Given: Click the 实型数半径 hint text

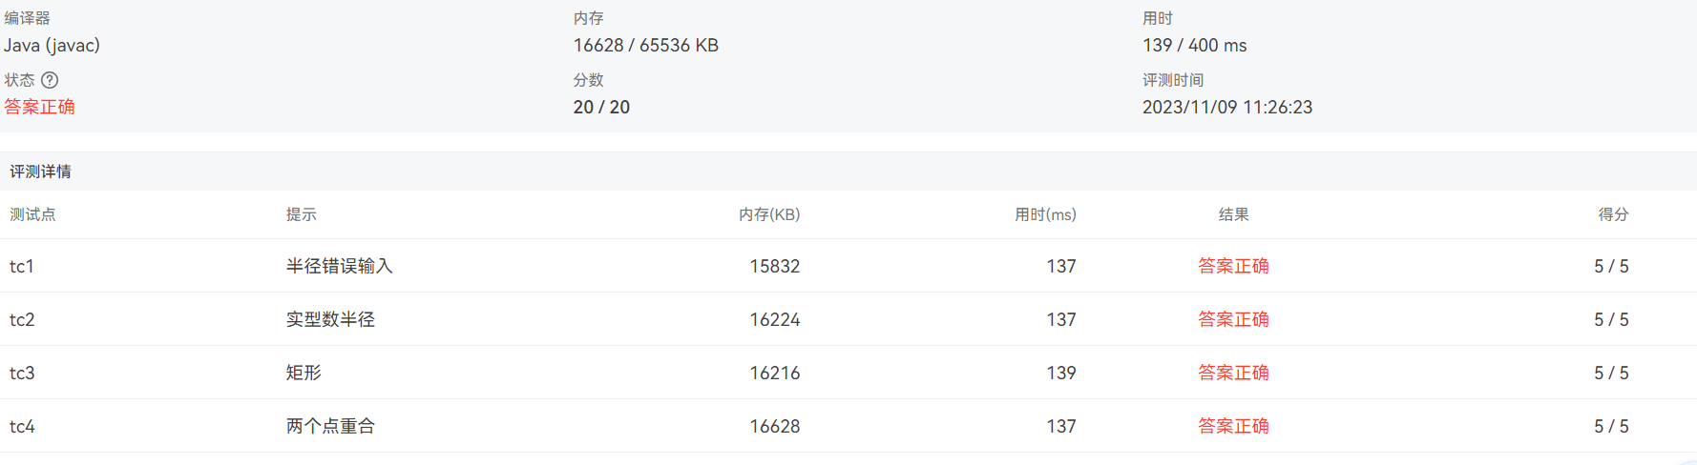Looking at the screenshot, I should [330, 319].
